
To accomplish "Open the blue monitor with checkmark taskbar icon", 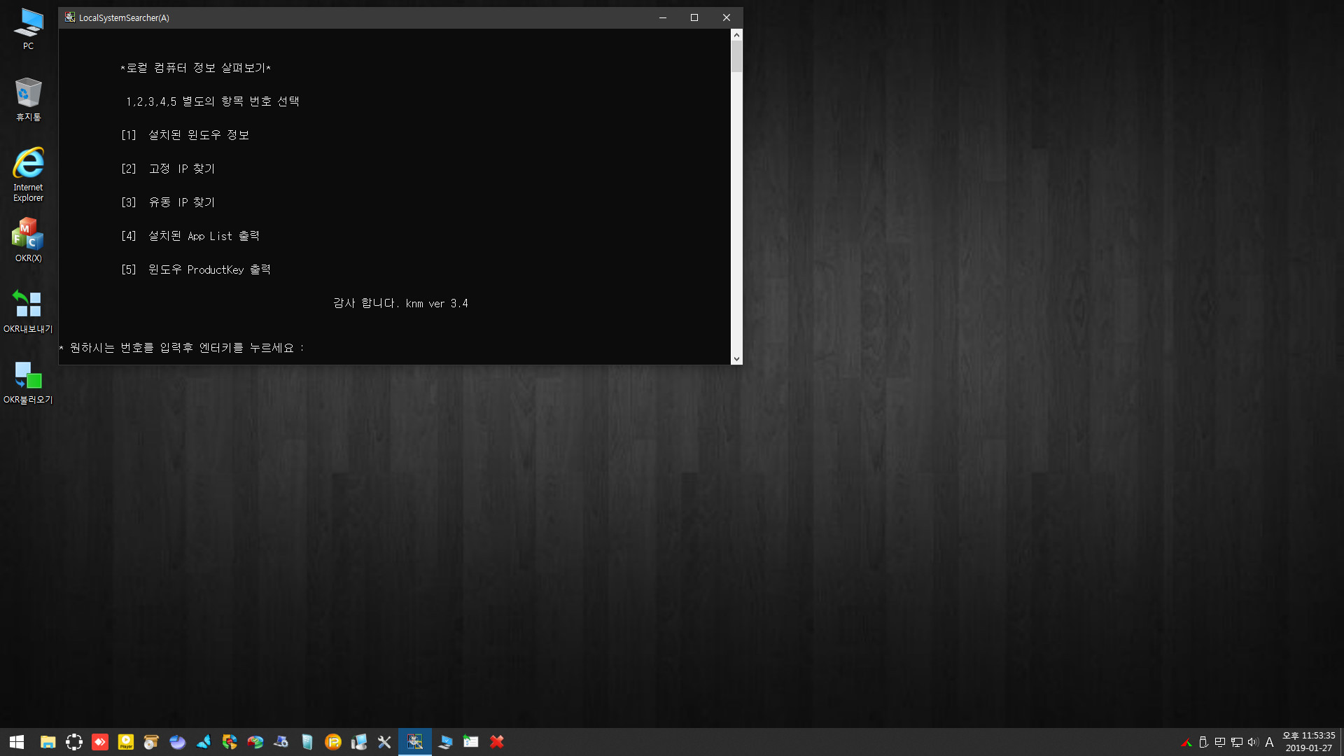I will [445, 742].
